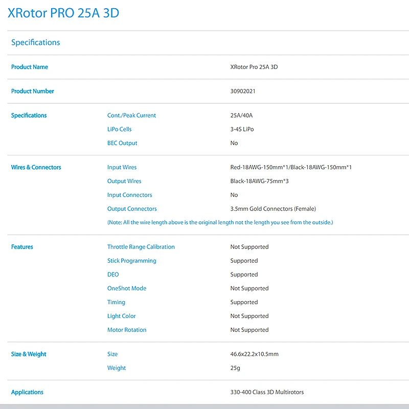Viewport: 409px width, 409px height.
Task: Select Supported for Stick Programming
Action: [244, 261]
